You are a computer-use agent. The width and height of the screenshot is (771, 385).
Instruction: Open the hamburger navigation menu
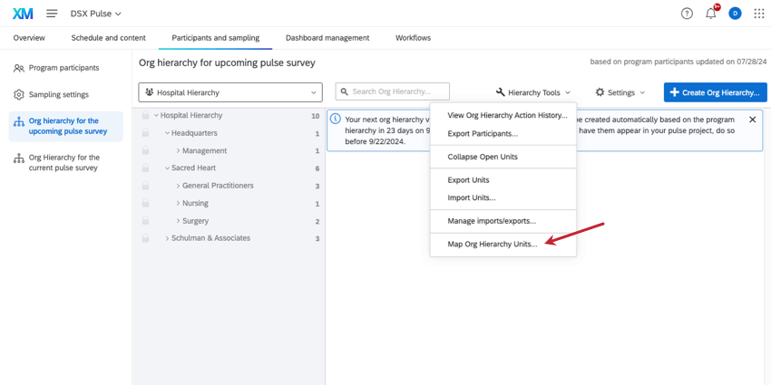click(x=52, y=14)
